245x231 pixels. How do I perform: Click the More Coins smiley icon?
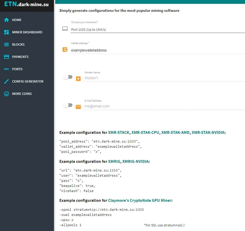[6, 94]
